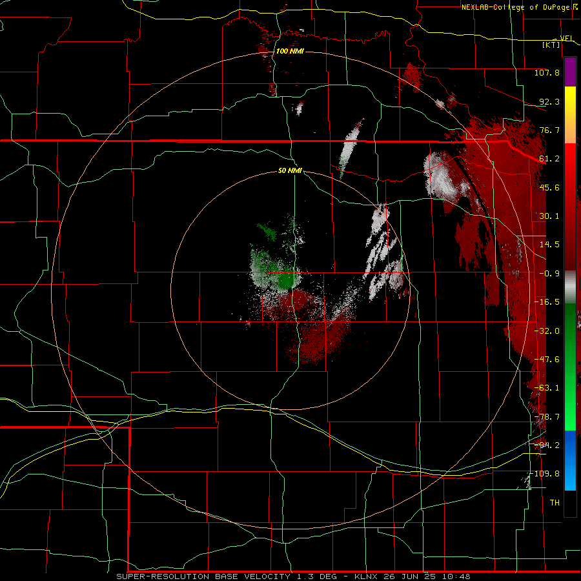
Task: Click the "[KT]" units label
Action: pos(551,45)
